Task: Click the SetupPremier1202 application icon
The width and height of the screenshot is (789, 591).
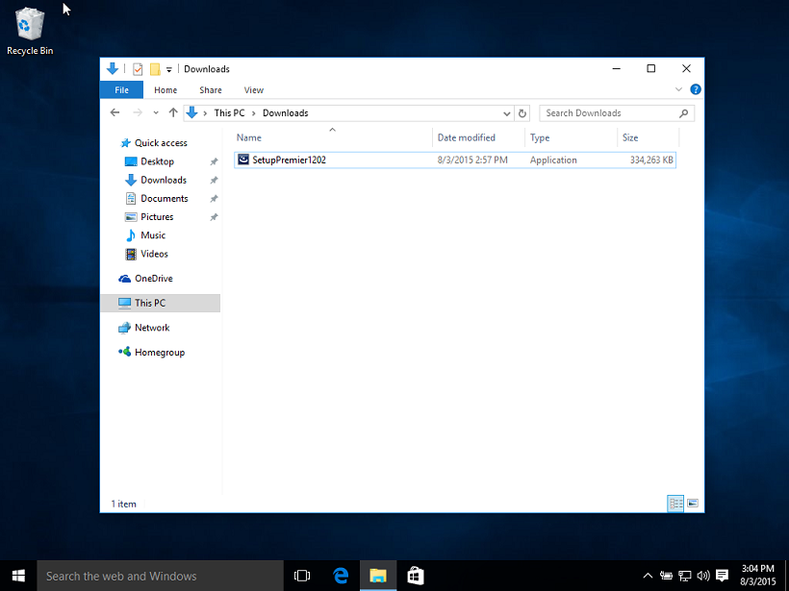Action: (243, 160)
